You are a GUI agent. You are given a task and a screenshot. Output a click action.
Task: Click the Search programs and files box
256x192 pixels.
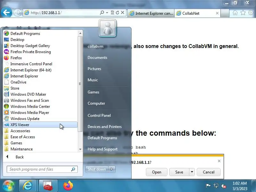pyautogui.click(x=42, y=169)
